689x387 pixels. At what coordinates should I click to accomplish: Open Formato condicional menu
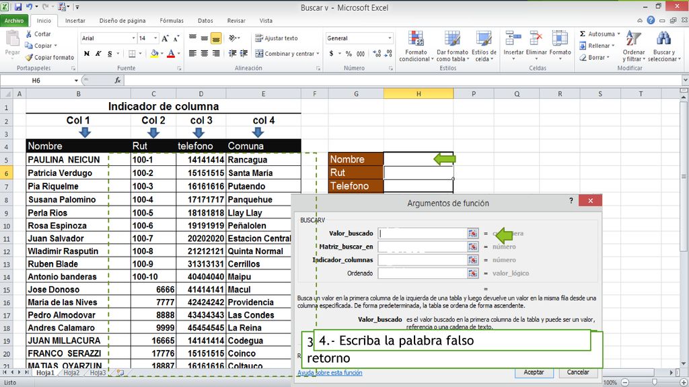[416, 46]
